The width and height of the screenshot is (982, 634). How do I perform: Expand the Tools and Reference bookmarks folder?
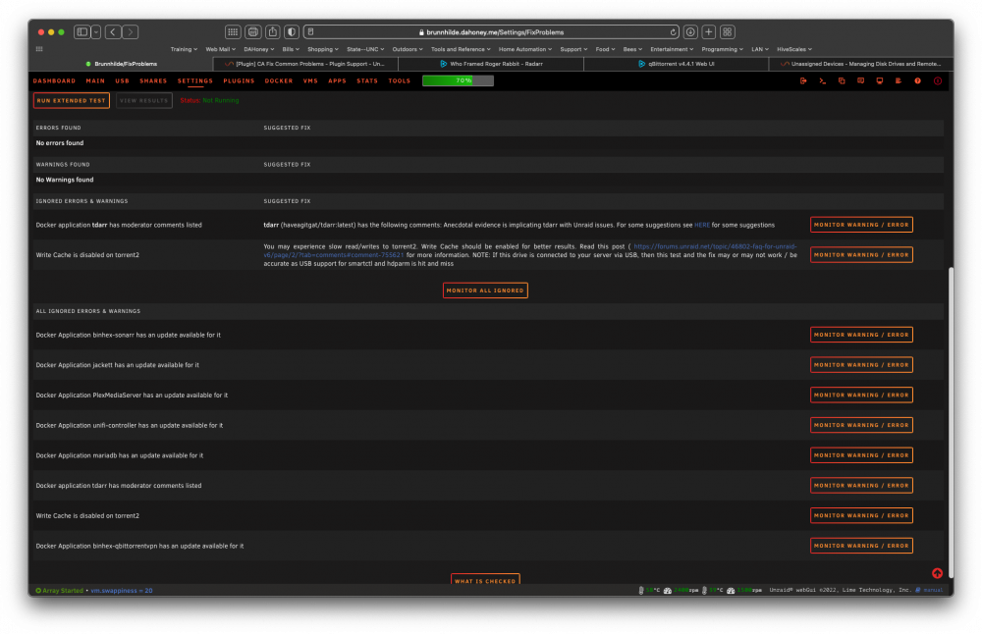pyautogui.click(x=461, y=49)
